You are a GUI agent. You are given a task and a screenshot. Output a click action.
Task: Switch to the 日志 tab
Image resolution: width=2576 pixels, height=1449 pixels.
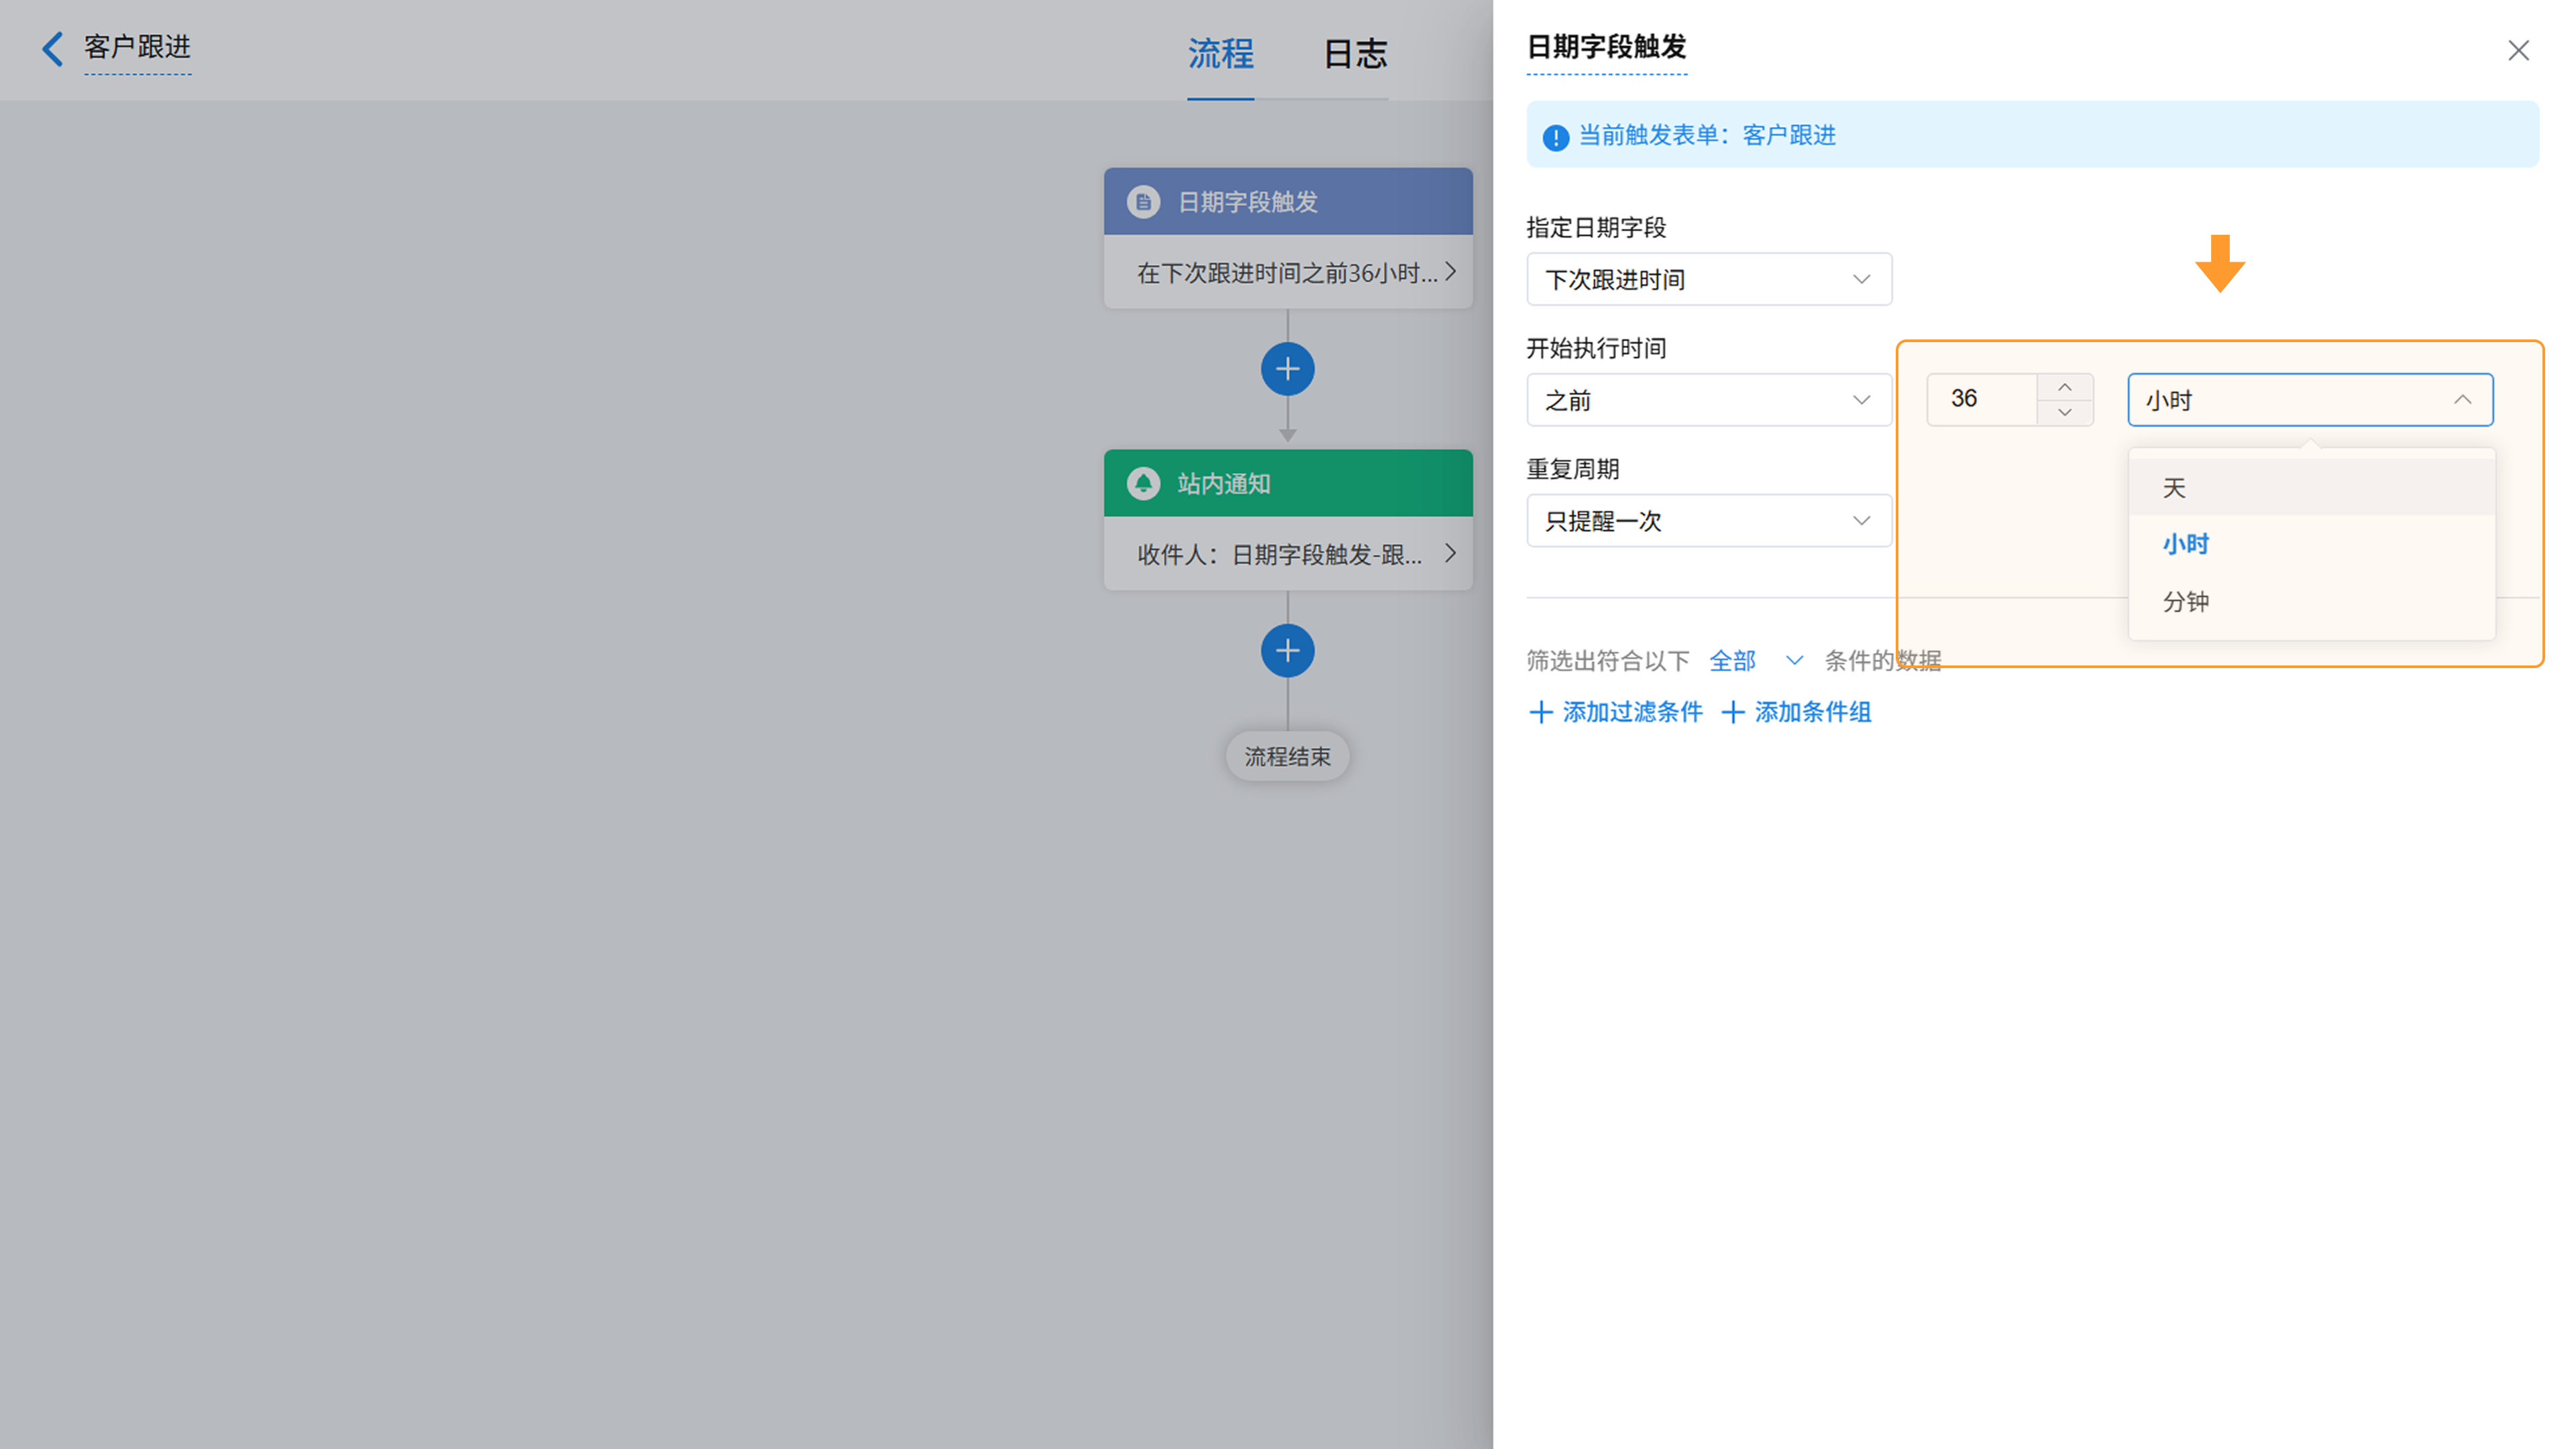pos(1355,54)
